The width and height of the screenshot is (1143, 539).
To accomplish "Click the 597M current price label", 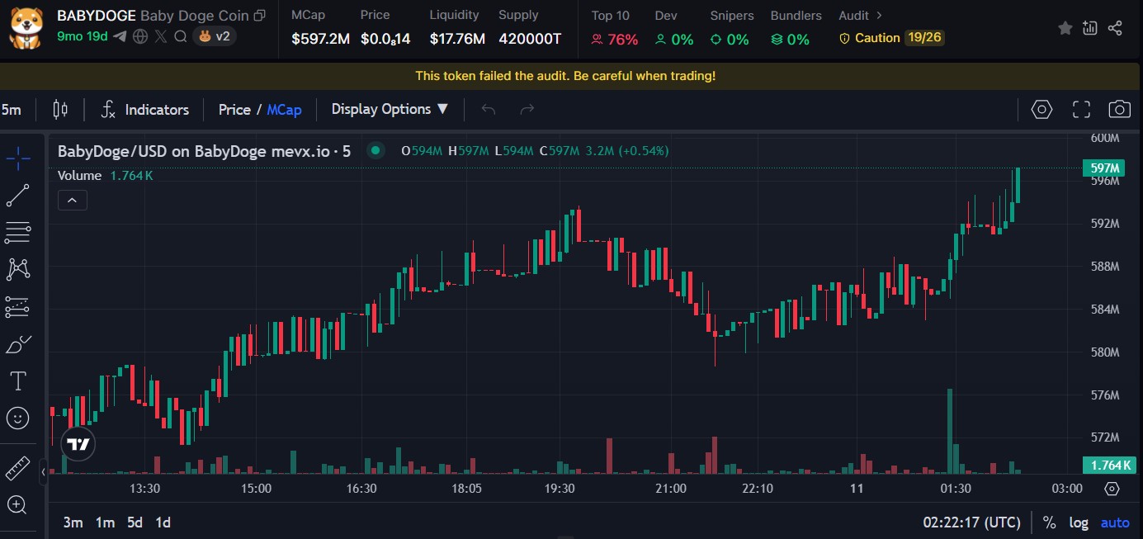I will pos(1106,168).
